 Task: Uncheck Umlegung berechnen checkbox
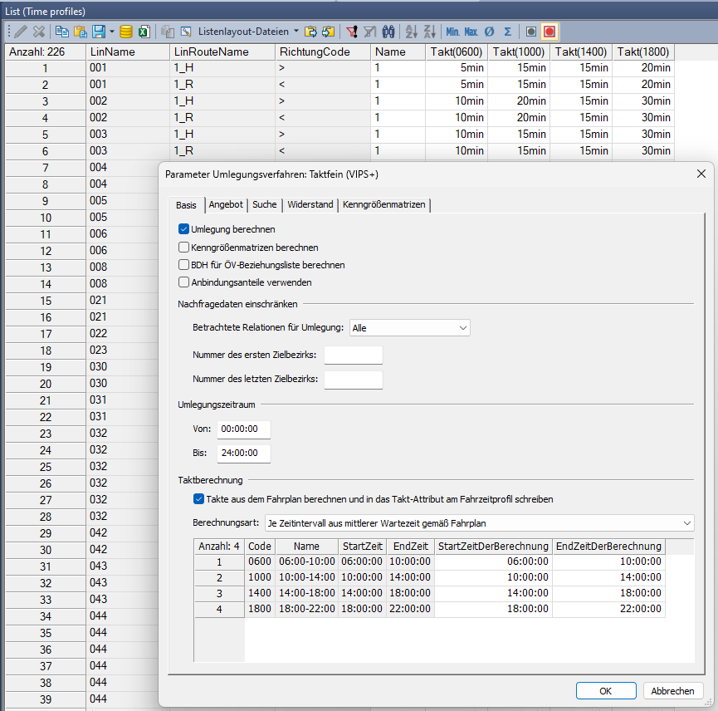tap(184, 229)
